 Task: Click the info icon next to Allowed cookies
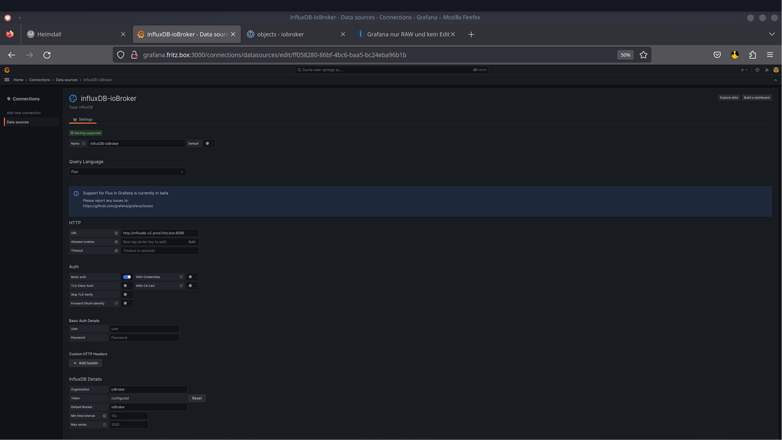pyautogui.click(x=116, y=242)
